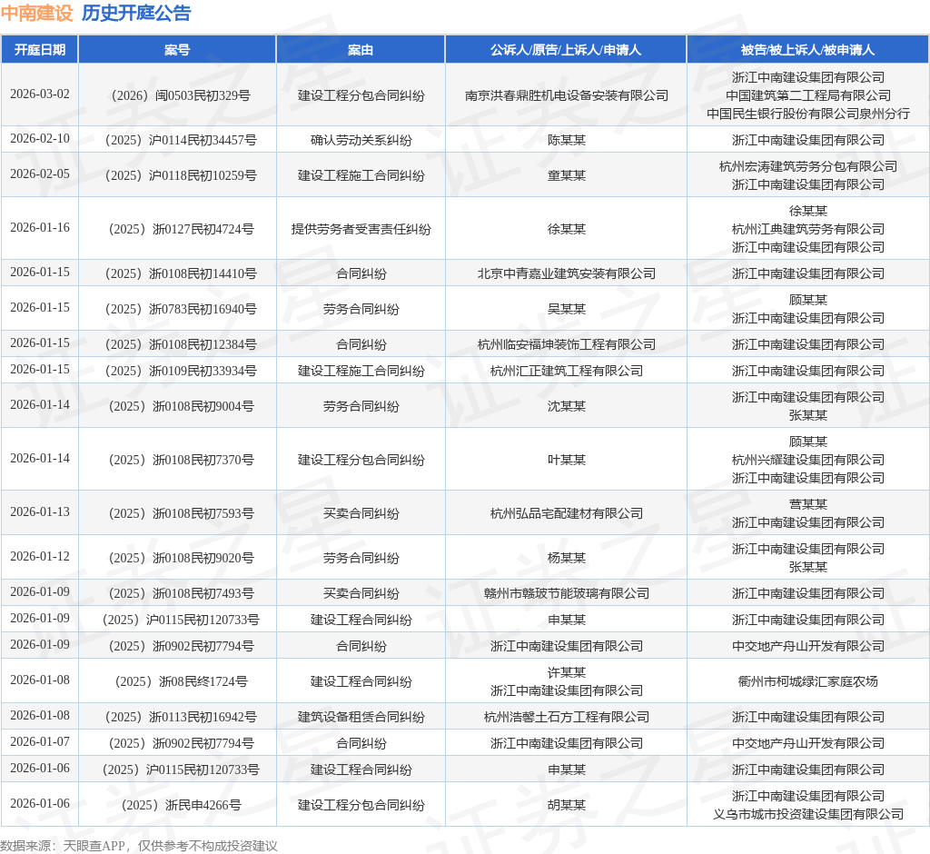The image size is (930, 854).
Task: Click case number (2025)浙08民终1724号
Action: [181, 681]
